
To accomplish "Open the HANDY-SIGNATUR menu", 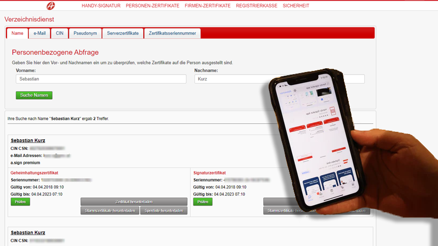I will pyautogui.click(x=101, y=6).
